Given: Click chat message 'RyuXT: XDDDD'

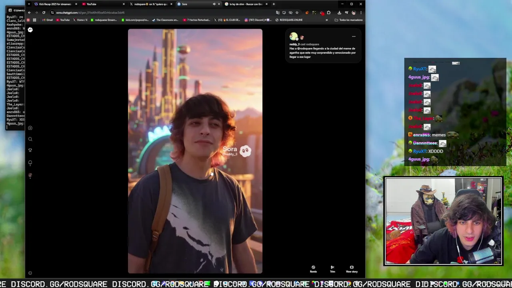Looking at the screenshot, I should [x=426, y=151].
